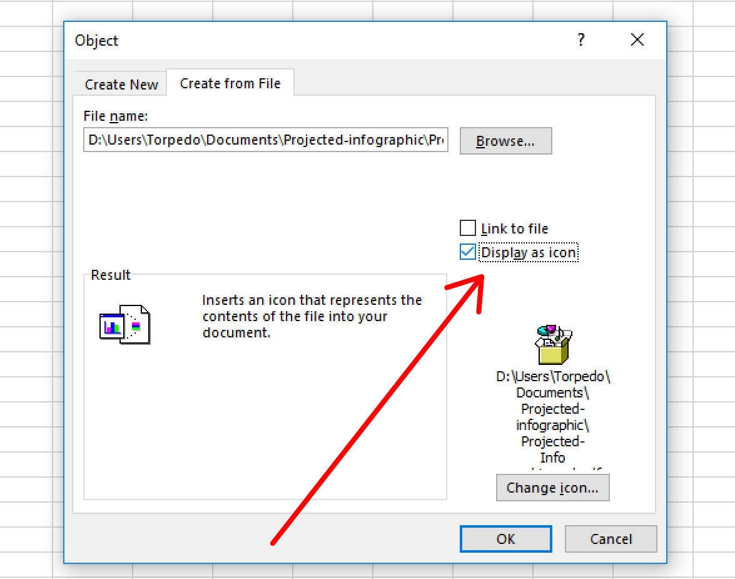Open the file browser with Browse
Viewport: 735px width, 579px height.
(x=505, y=141)
